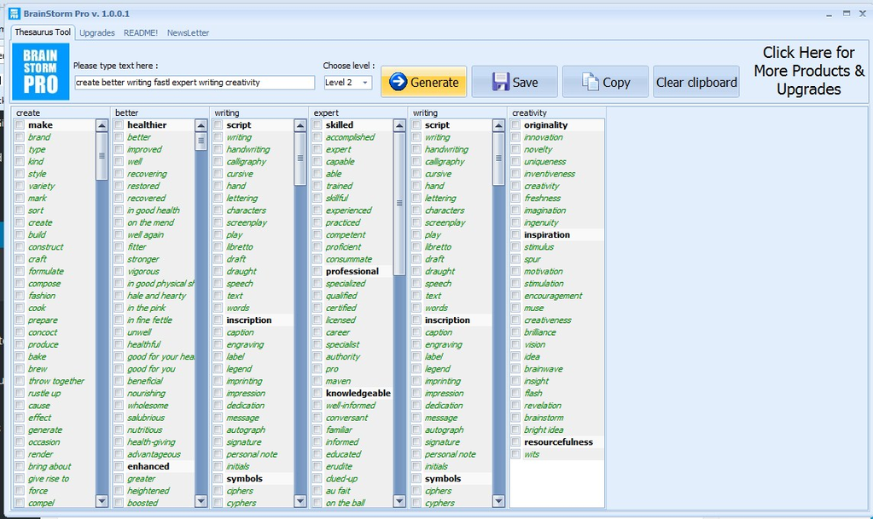Switch to the Thesaurus Tool tab
Viewport: 873px width, 519px height.
[x=43, y=32]
